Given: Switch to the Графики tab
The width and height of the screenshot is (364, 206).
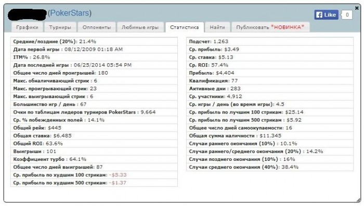Looking at the screenshot, I should 27,28.
